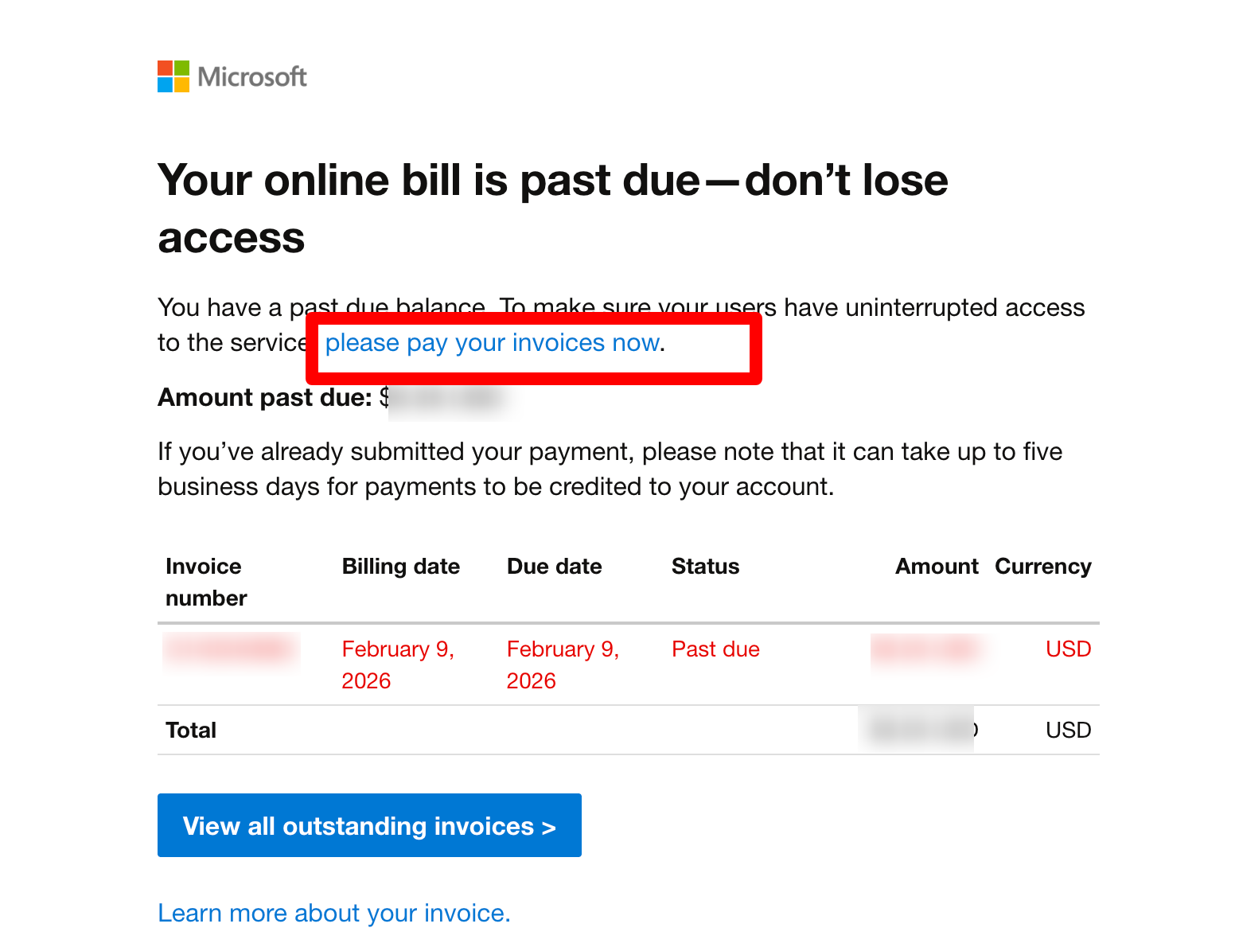
Task: Click the red USD currency cell
Action: [1067, 649]
